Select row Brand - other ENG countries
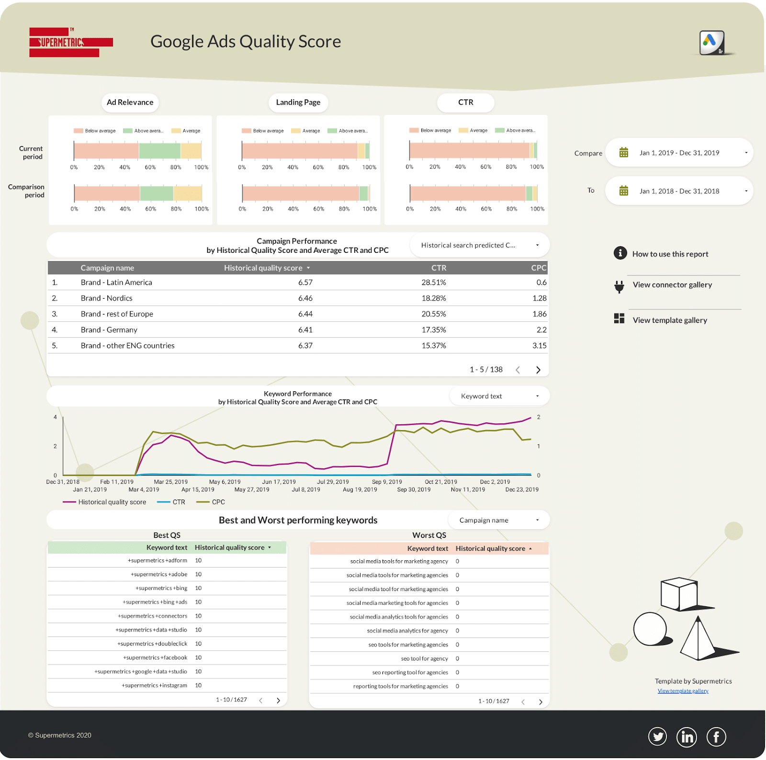The image size is (766, 760). coord(298,345)
